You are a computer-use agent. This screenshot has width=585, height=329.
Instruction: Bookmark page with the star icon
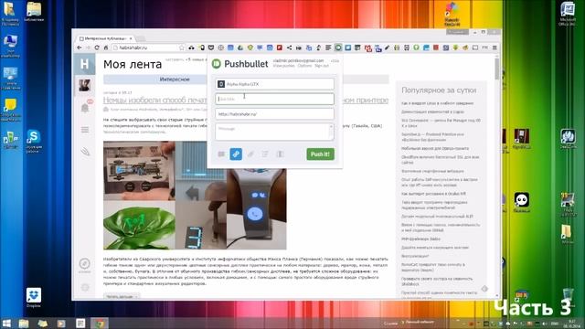point(182,48)
